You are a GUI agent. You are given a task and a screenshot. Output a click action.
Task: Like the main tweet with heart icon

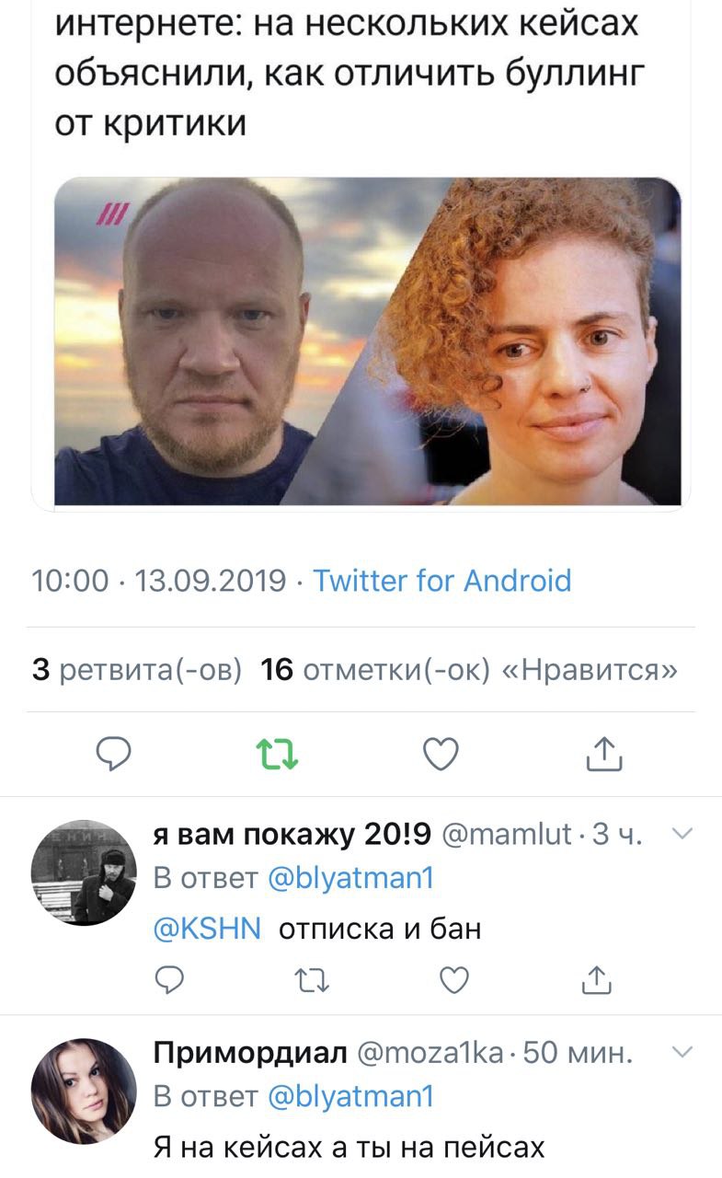click(441, 755)
